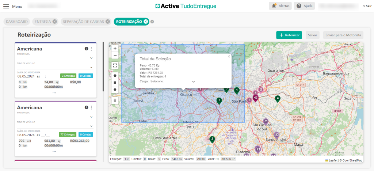Click Enviar para o Motorista button

tap(343, 35)
